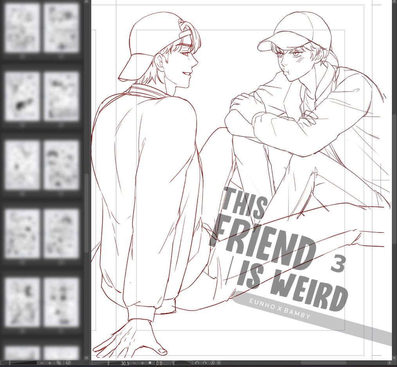Select the right thumbnail in the fourth page row

(61, 234)
